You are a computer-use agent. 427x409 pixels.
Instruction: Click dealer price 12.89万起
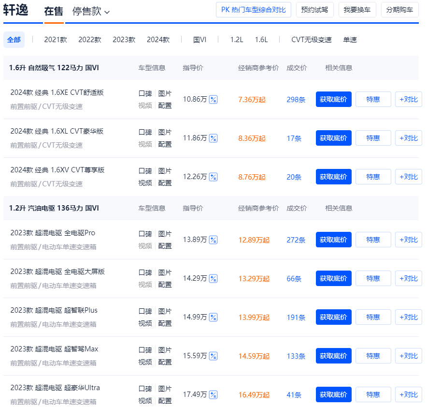point(254,240)
